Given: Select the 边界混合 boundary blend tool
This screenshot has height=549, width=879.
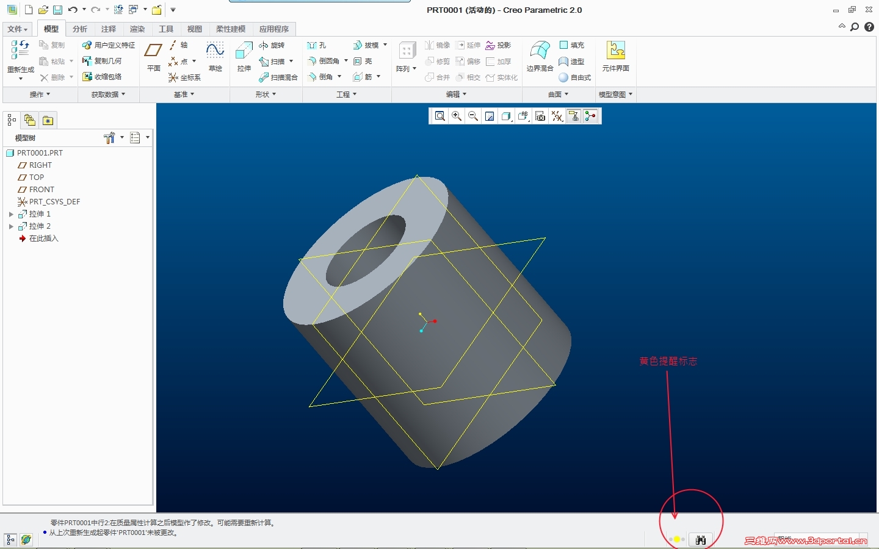Looking at the screenshot, I should point(540,57).
